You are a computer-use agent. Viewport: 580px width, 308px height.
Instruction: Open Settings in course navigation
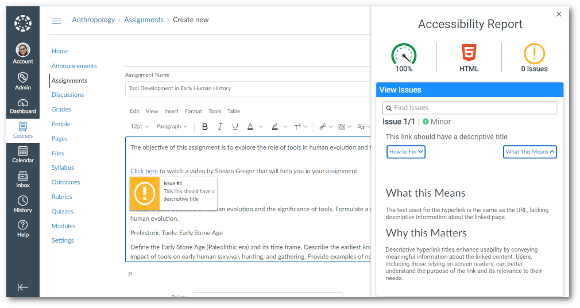click(63, 240)
